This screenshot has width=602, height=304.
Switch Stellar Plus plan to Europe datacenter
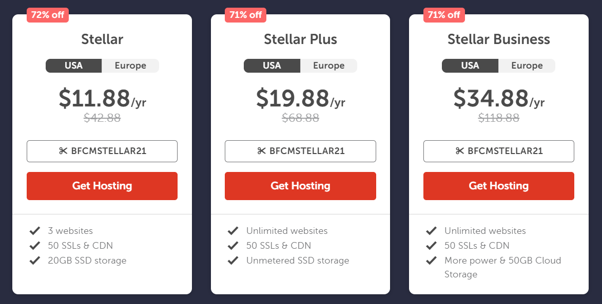point(328,66)
